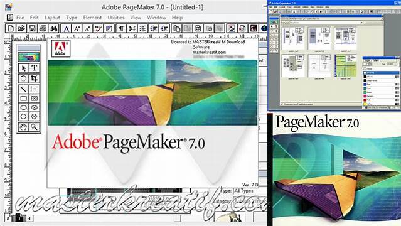The image size is (401, 226).
Task: Open the Utilities menu
Action: coord(116,18)
